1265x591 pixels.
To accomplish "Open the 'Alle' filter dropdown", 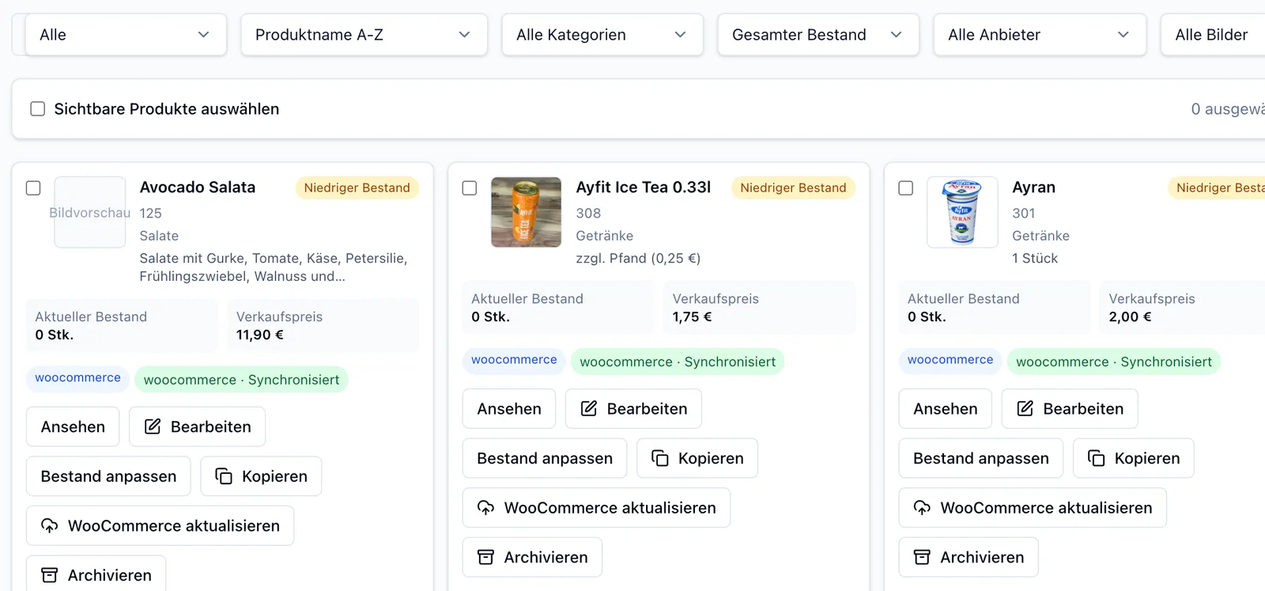I will [x=126, y=35].
